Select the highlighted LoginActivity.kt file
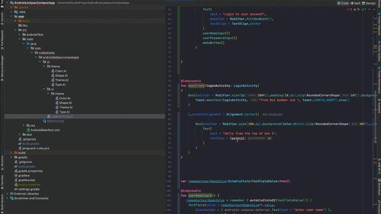The image size is (381, 214). click(85, 117)
